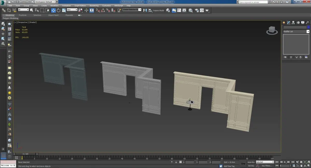The width and height of the screenshot is (311, 168).
Task: Open the Modifier List dropdown
Action: (296, 31)
